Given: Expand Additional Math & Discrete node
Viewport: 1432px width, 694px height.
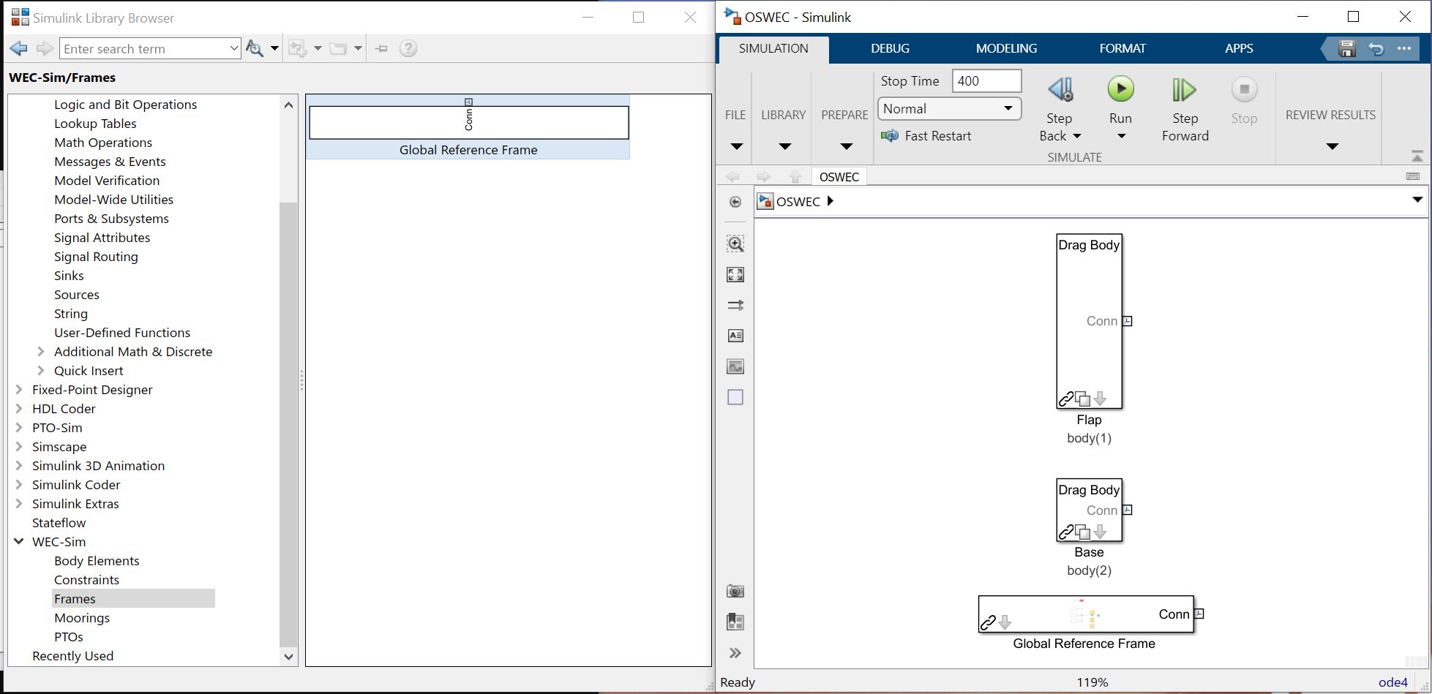Looking at the screenshot, I should click(41, 352).
